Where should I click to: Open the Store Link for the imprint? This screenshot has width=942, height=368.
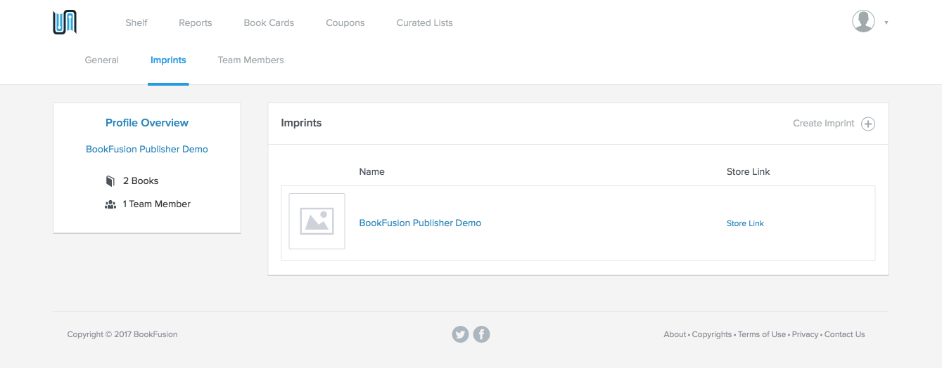tap(745, 223)
